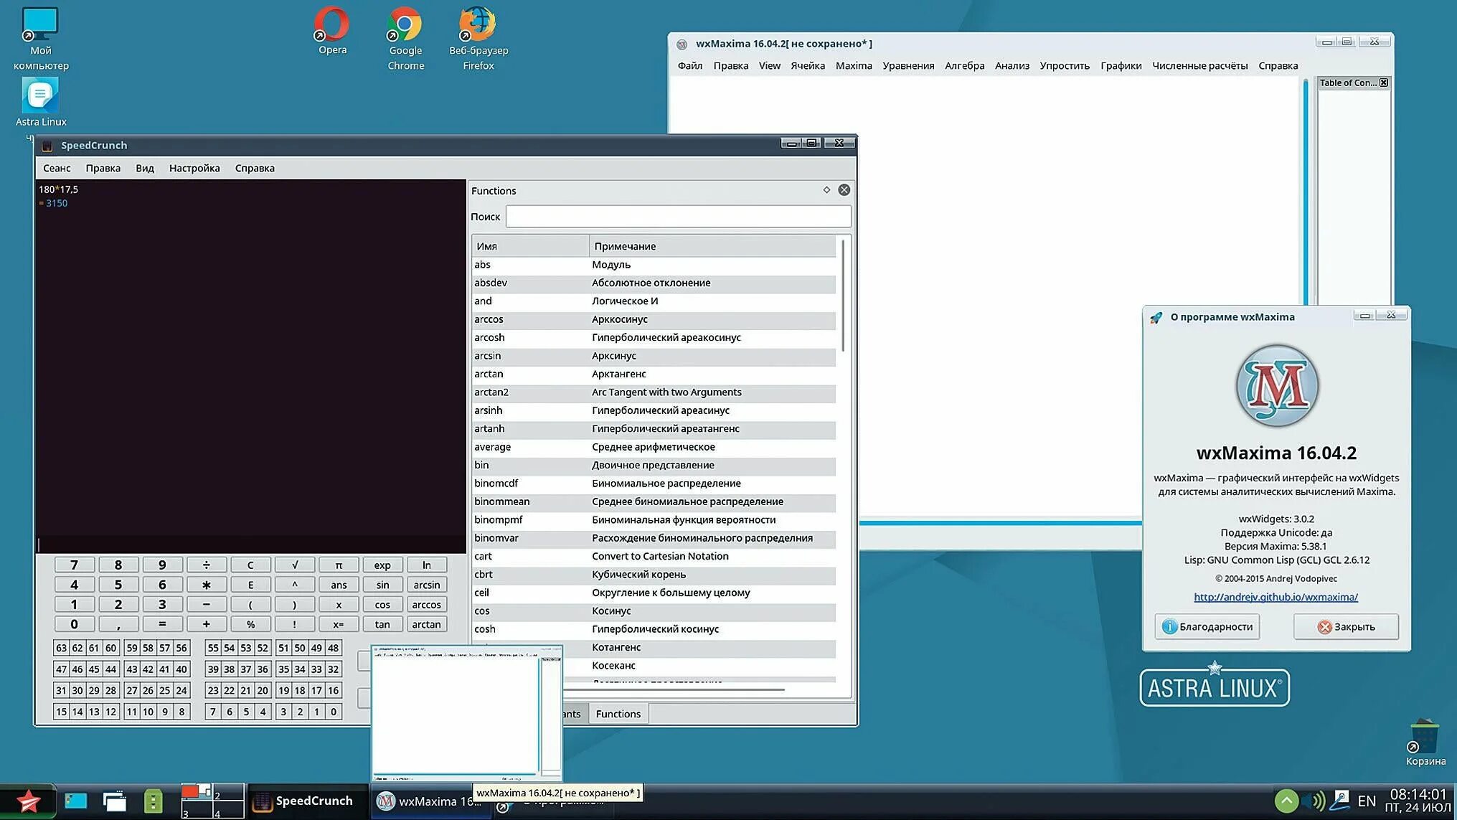1457x820 pixels.
Task: Click the wxMaxima hyperlink andrej.github.io/wxmaxima
Action: (1276, 597)
